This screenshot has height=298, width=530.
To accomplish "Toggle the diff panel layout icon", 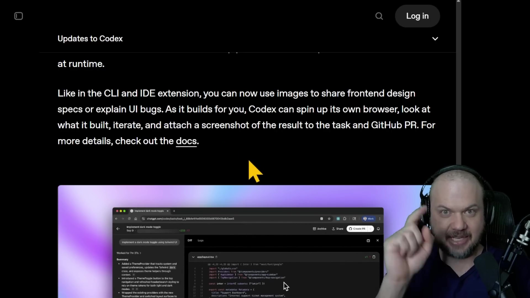I will (368, 241).
